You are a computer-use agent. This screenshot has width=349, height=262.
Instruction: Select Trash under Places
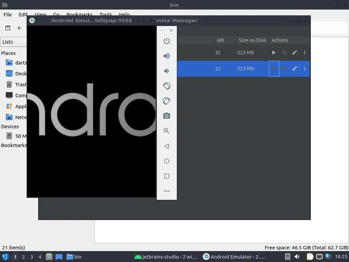[16, 85]
